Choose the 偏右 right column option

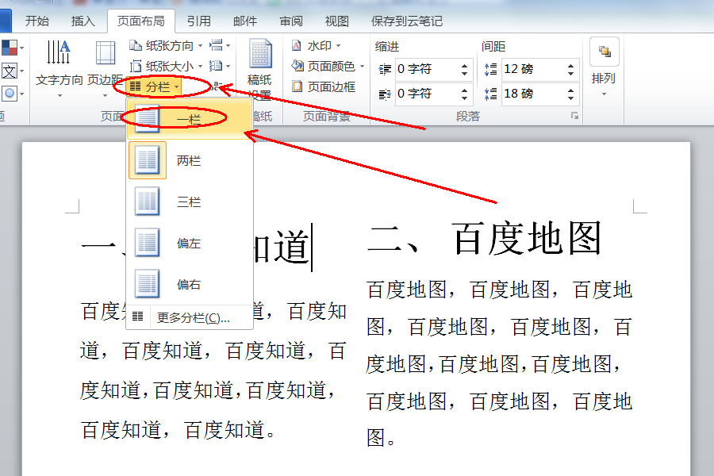coord(190,284)
